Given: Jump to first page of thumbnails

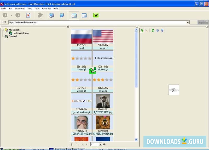Looking at the screenshot, I should point(72,145).
